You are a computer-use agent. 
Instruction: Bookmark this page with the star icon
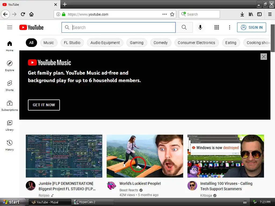[172, 14]
